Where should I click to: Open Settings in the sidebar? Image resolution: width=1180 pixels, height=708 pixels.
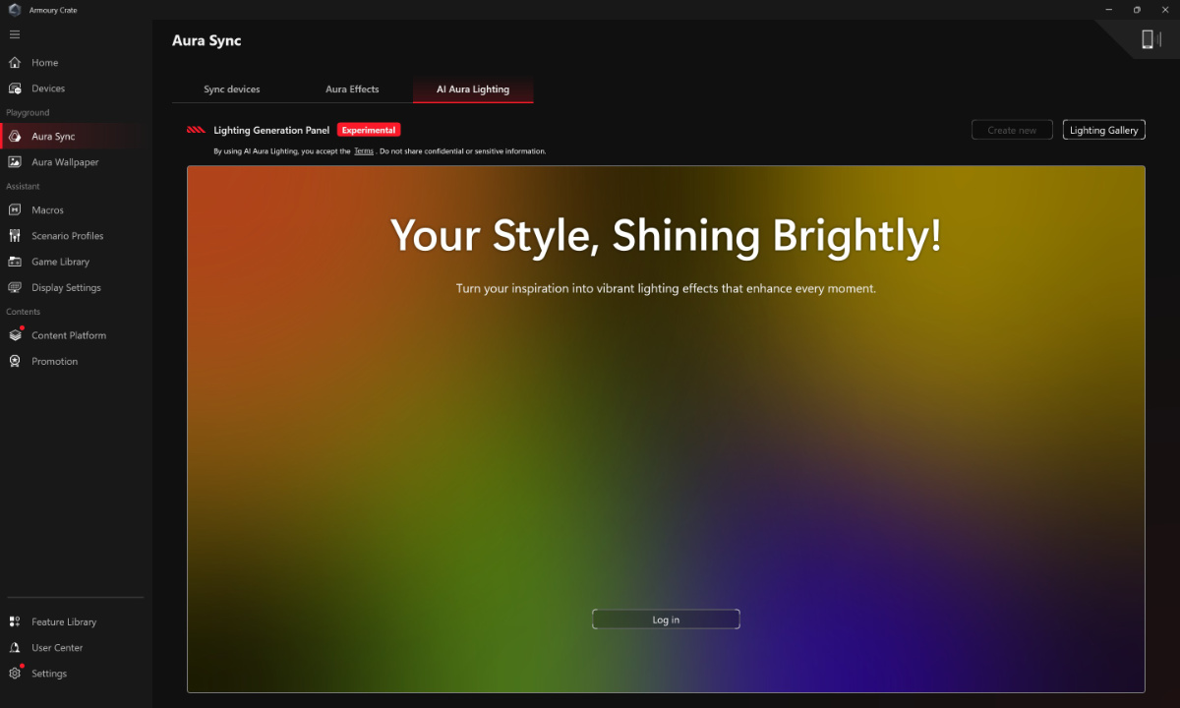(77, 674)
